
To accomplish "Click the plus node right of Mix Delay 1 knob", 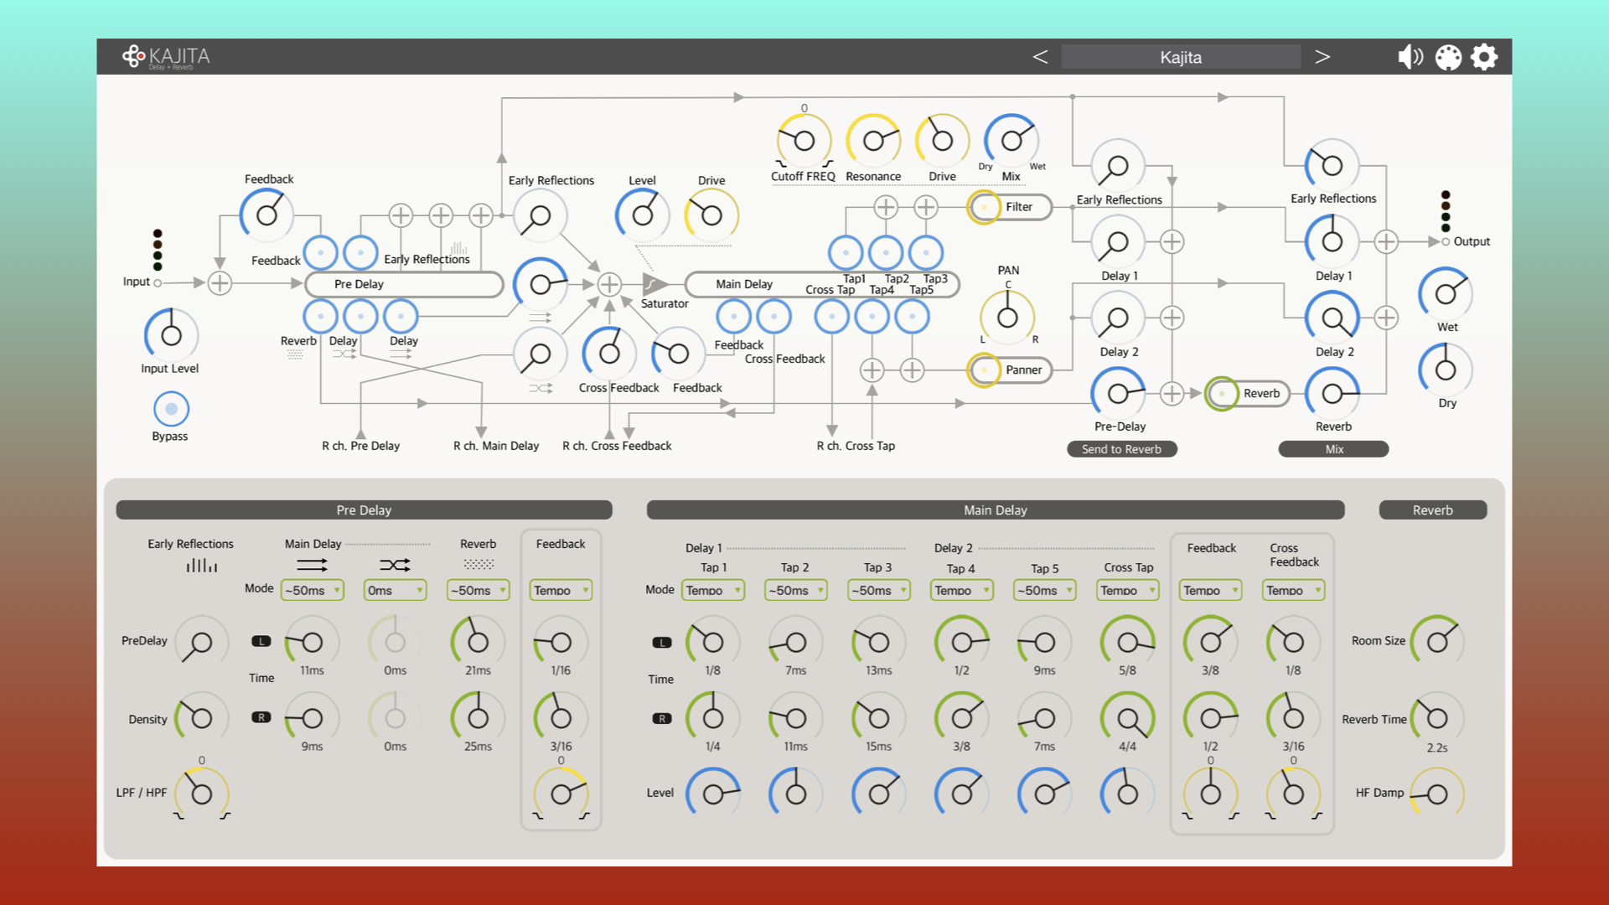I will pos(1386,242).
